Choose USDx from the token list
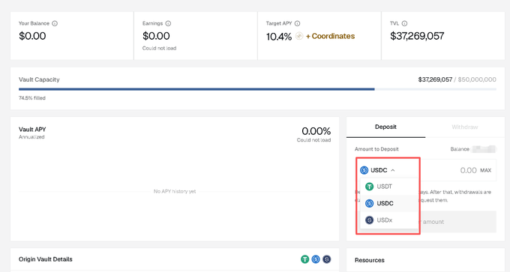The image size is (510, 272). (389, 220)
